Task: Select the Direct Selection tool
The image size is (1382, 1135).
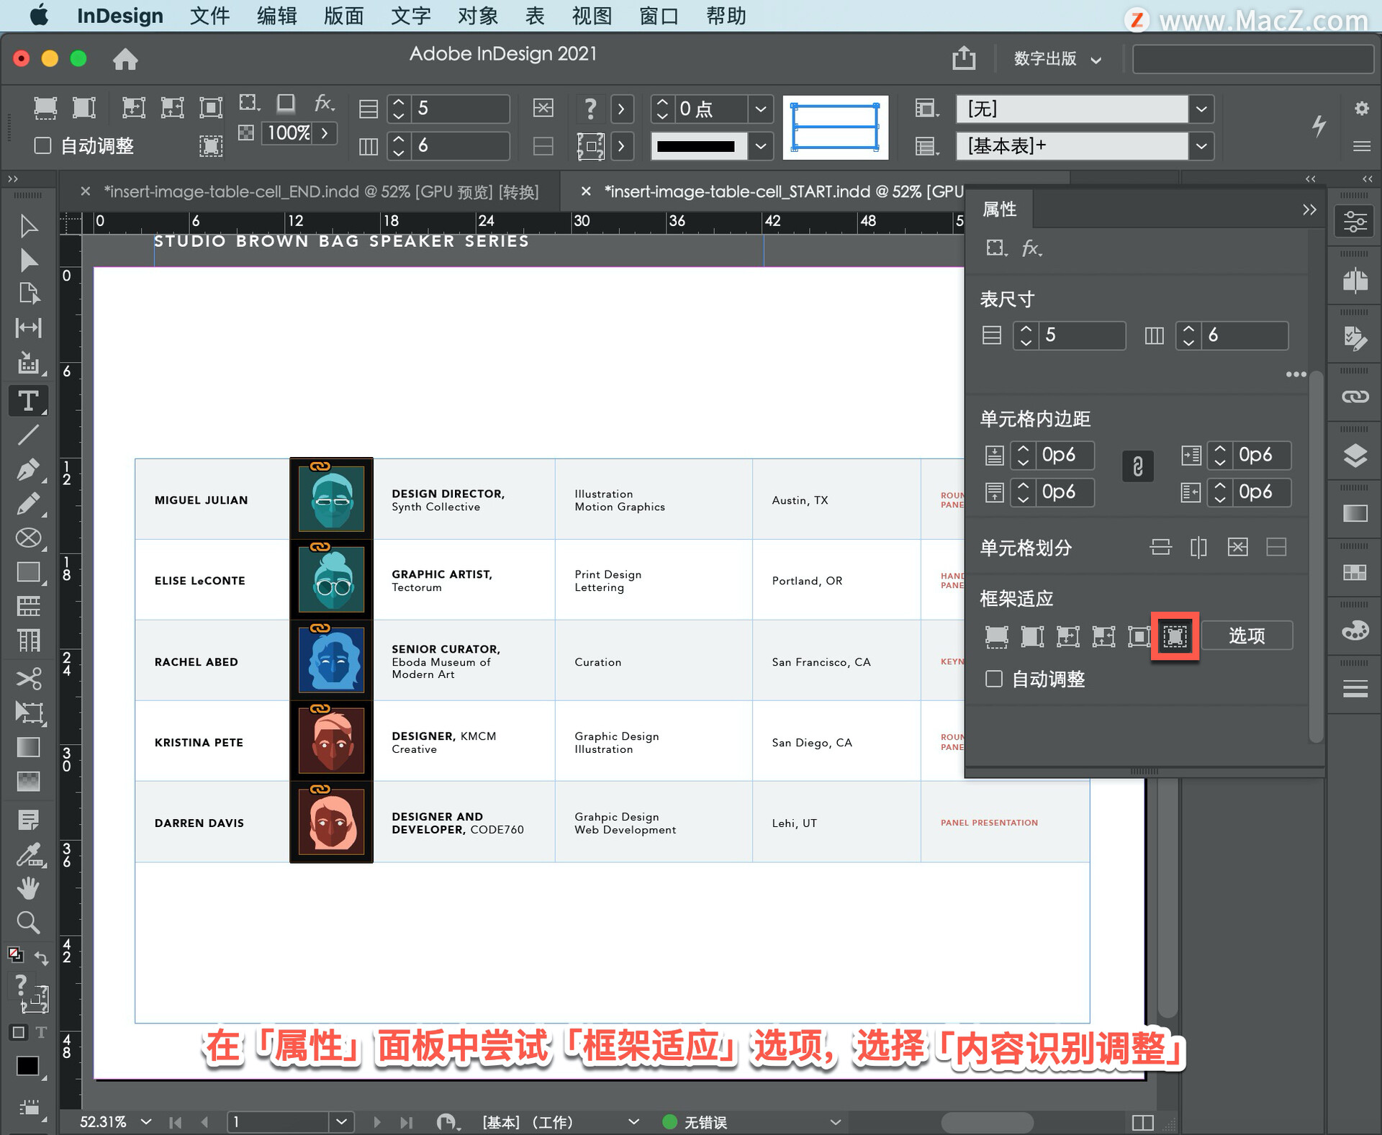Action: (28, 260)
